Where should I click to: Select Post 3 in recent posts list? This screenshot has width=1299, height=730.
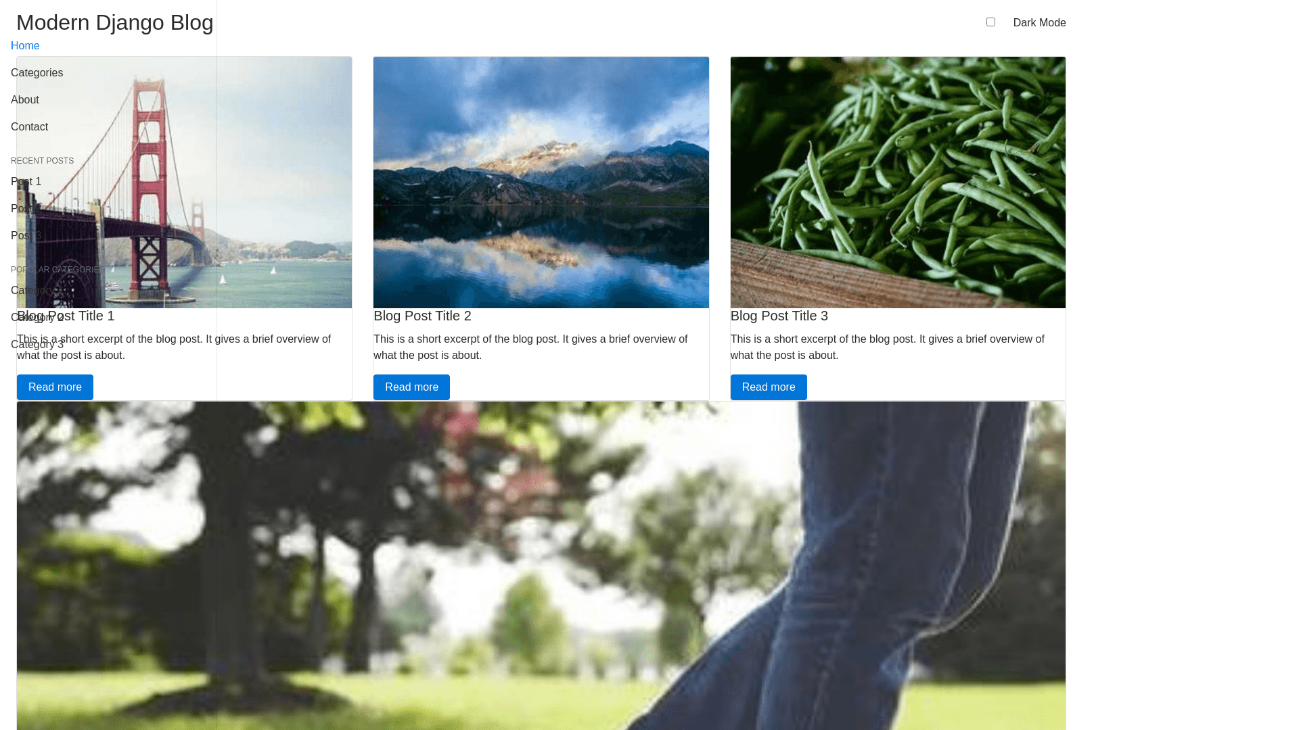26,236
